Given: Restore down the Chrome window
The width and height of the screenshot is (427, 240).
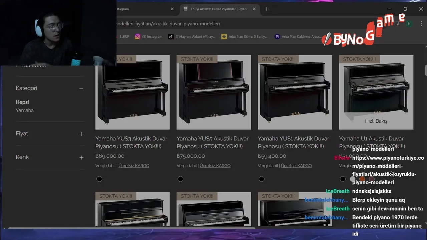Looking at the screenshot, I should [x=405, y=9].
